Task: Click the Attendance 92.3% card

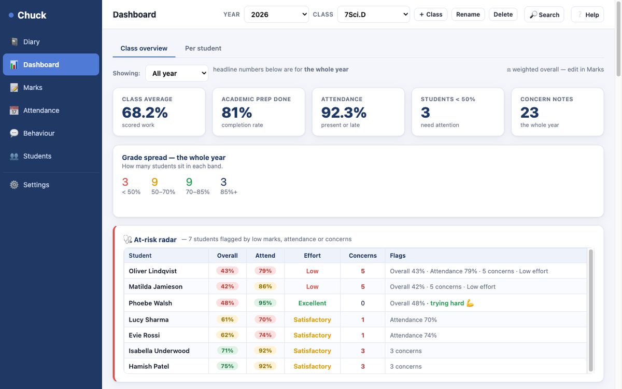Action: pyautogui.click(x=358, y=112)
